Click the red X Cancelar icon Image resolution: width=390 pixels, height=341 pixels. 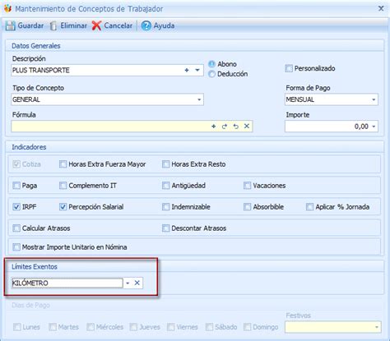96,25
